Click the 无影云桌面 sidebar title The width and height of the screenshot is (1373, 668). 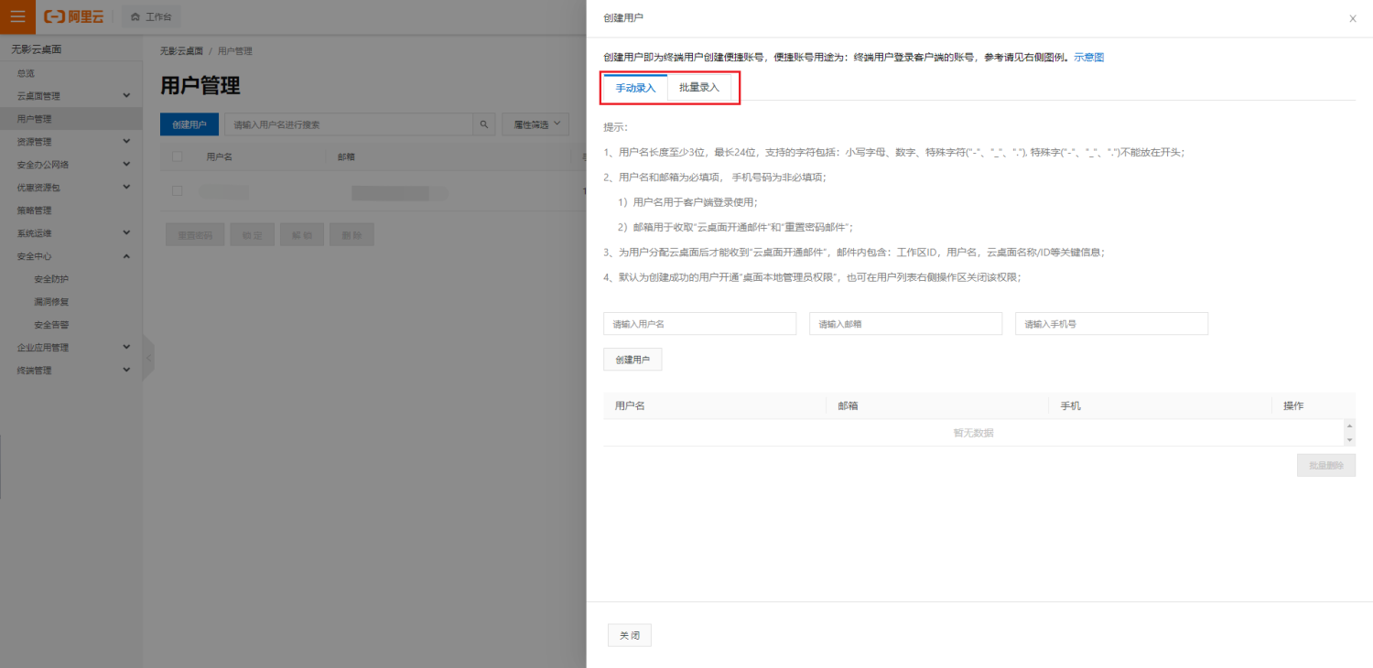(x=37, y=49)
